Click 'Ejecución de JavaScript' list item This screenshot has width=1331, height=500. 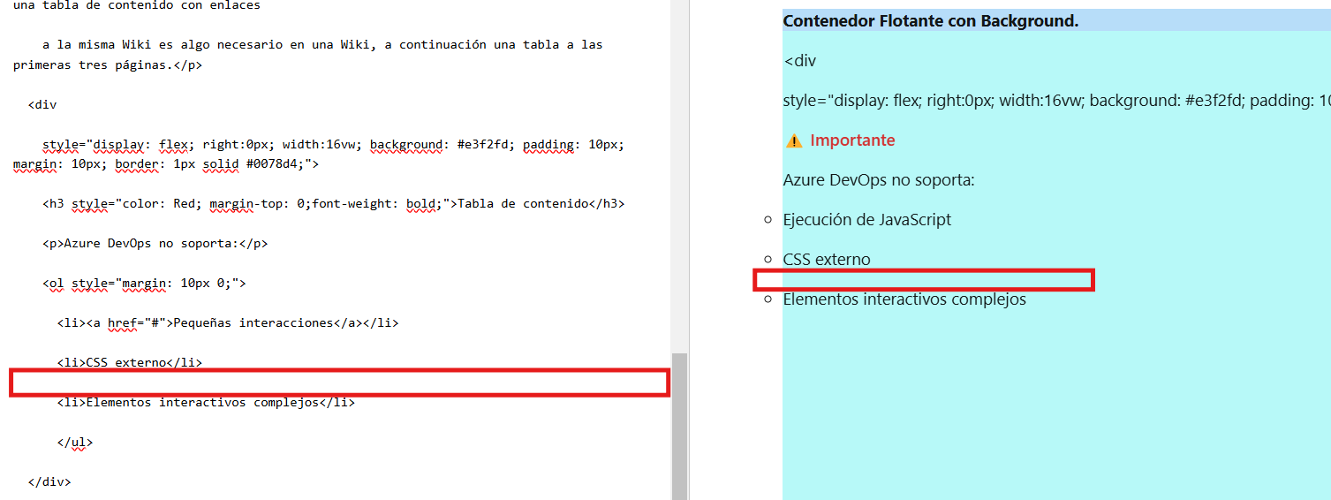pos(867,220)
